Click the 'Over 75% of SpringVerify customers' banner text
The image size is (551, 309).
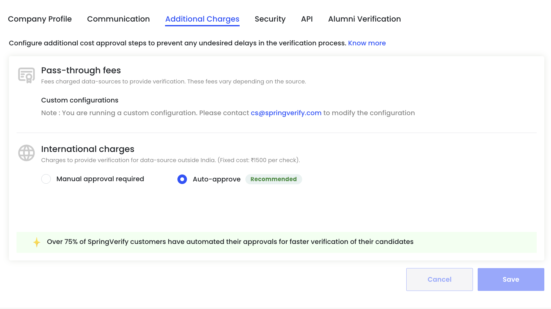pos(230,242)
